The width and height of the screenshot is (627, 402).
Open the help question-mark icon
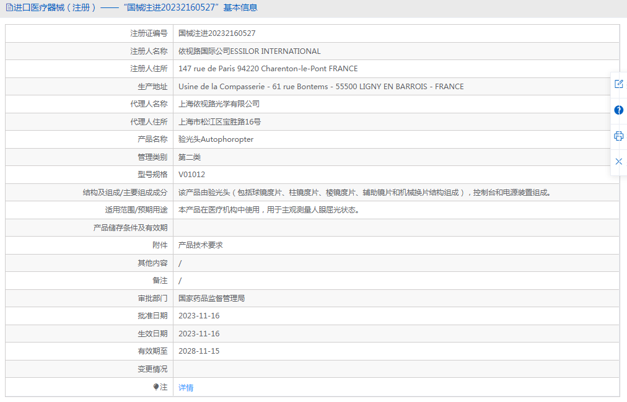618,110
